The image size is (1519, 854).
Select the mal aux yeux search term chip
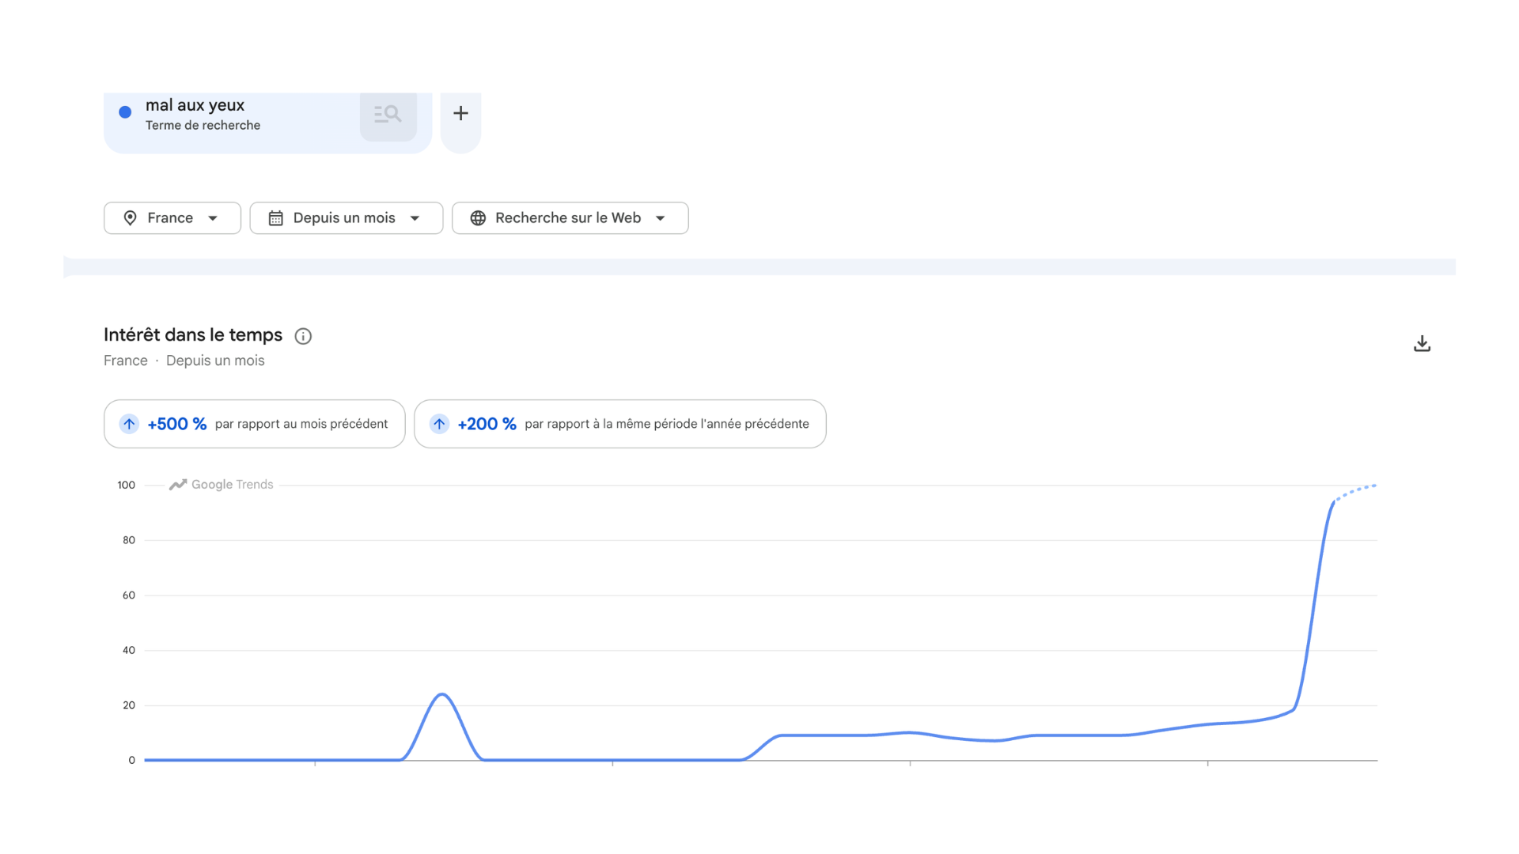(267, 123)
